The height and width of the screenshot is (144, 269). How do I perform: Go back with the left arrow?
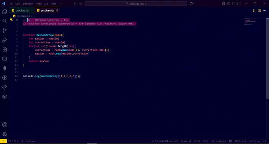click(75, 4)
